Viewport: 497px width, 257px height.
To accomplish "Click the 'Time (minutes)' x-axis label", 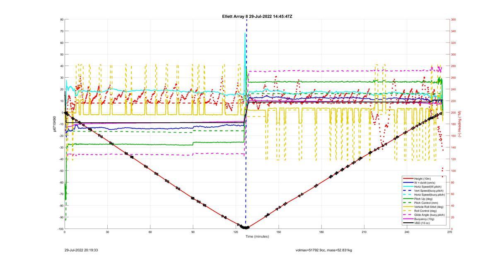I will tap(257, 237).
